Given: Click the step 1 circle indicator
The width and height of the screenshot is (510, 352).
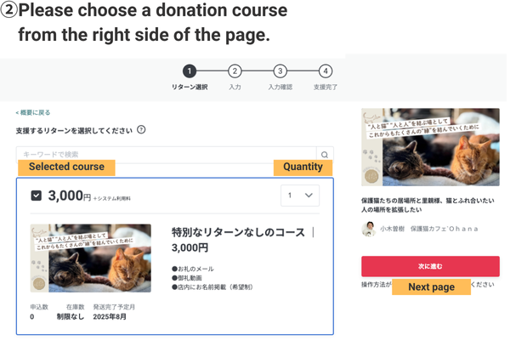Looking at the screenshot, I should [190, 71].
